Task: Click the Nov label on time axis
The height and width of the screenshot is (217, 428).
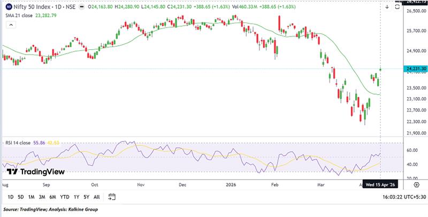Action: (141, 185)
